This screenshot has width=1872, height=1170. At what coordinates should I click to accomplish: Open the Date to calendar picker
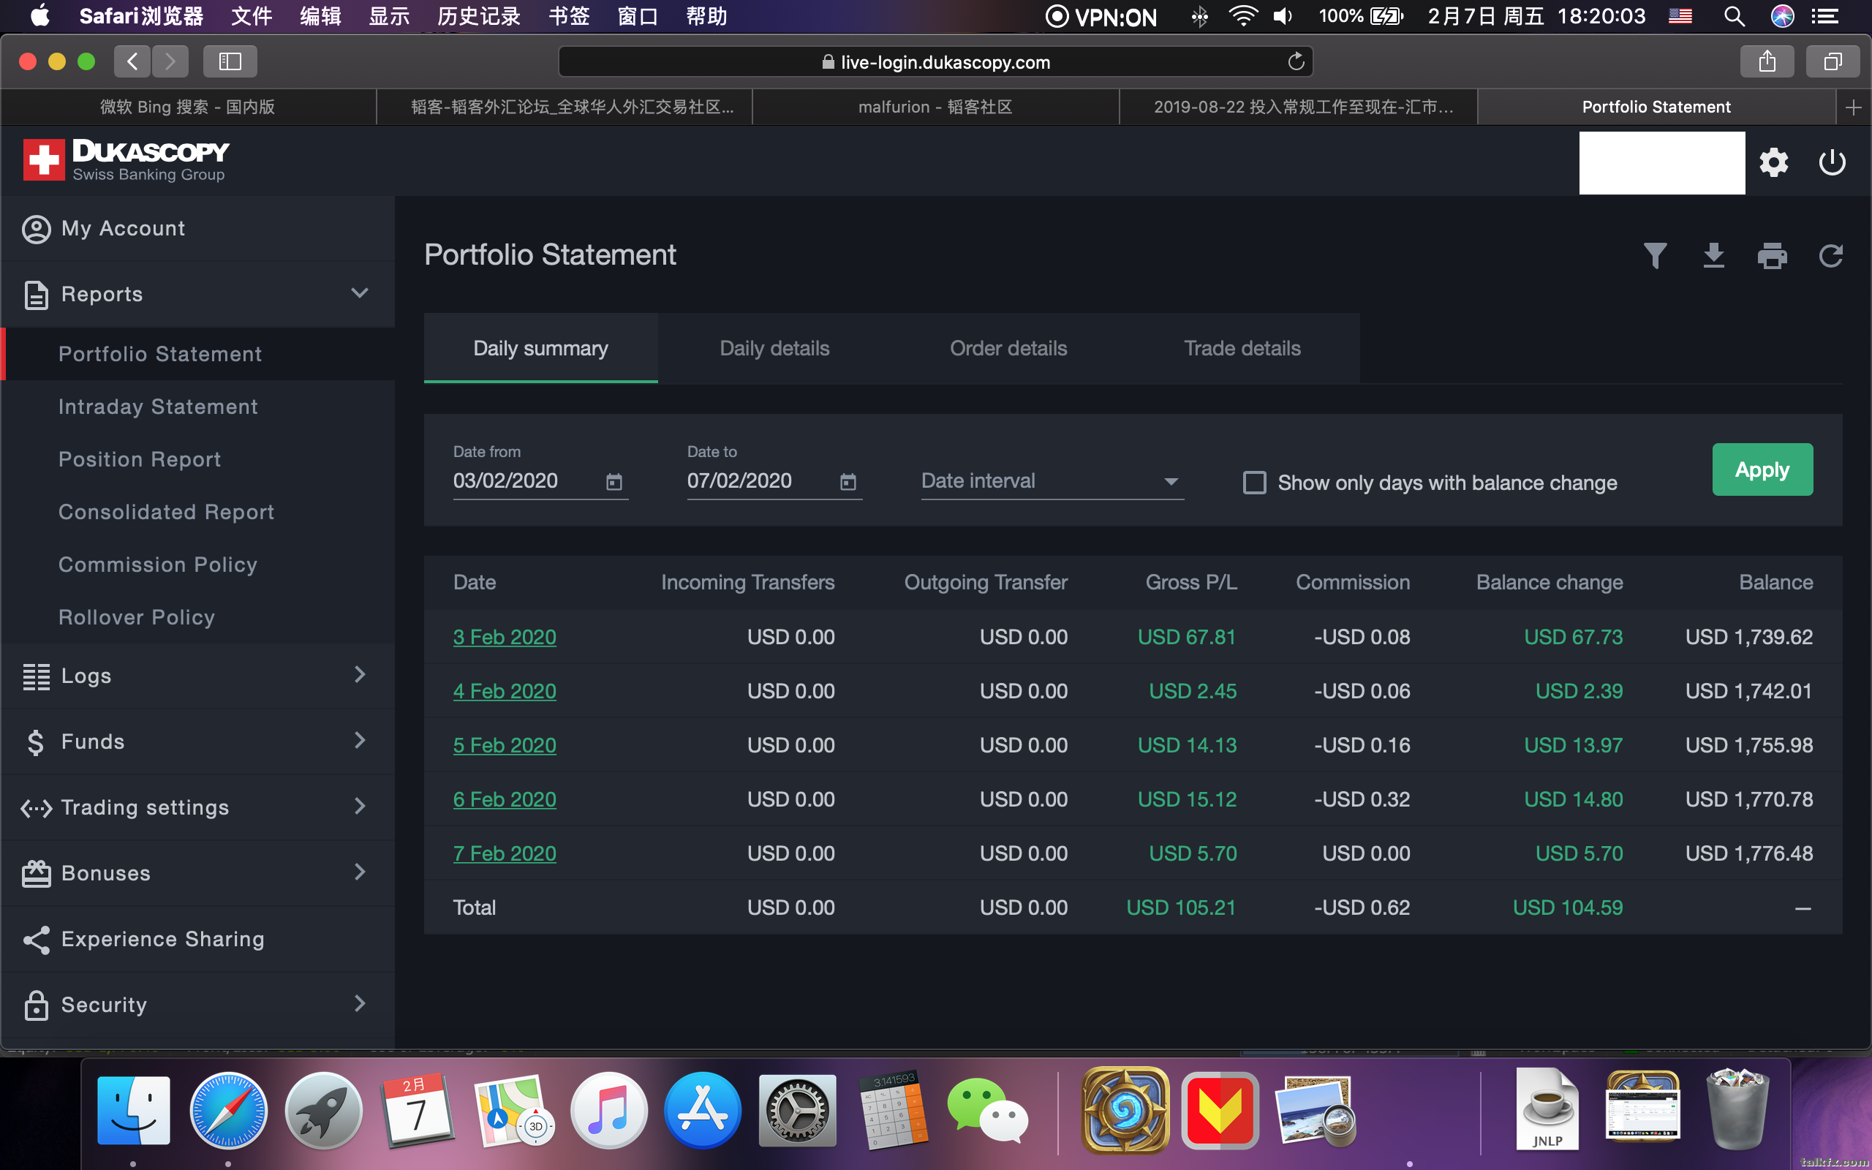click(848, 481)
